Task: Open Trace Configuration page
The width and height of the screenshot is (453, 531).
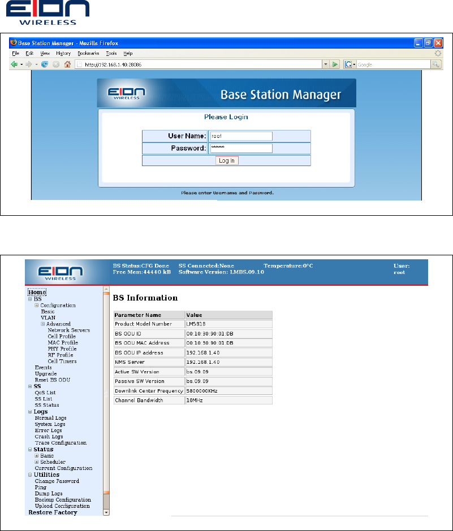Action: tap(61, 443)
